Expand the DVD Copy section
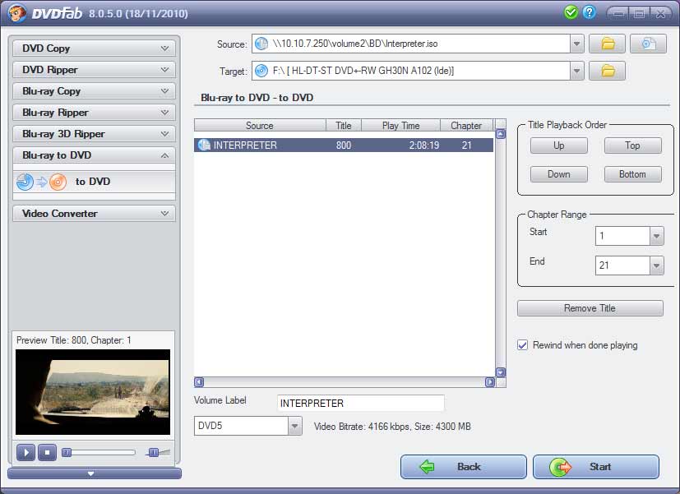Screen dimensions: 680x494 pyautogui.click(x=94, y=48)
